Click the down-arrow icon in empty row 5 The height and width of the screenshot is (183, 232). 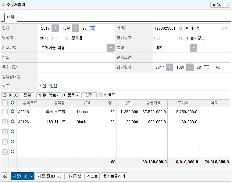tap(12, 152)
